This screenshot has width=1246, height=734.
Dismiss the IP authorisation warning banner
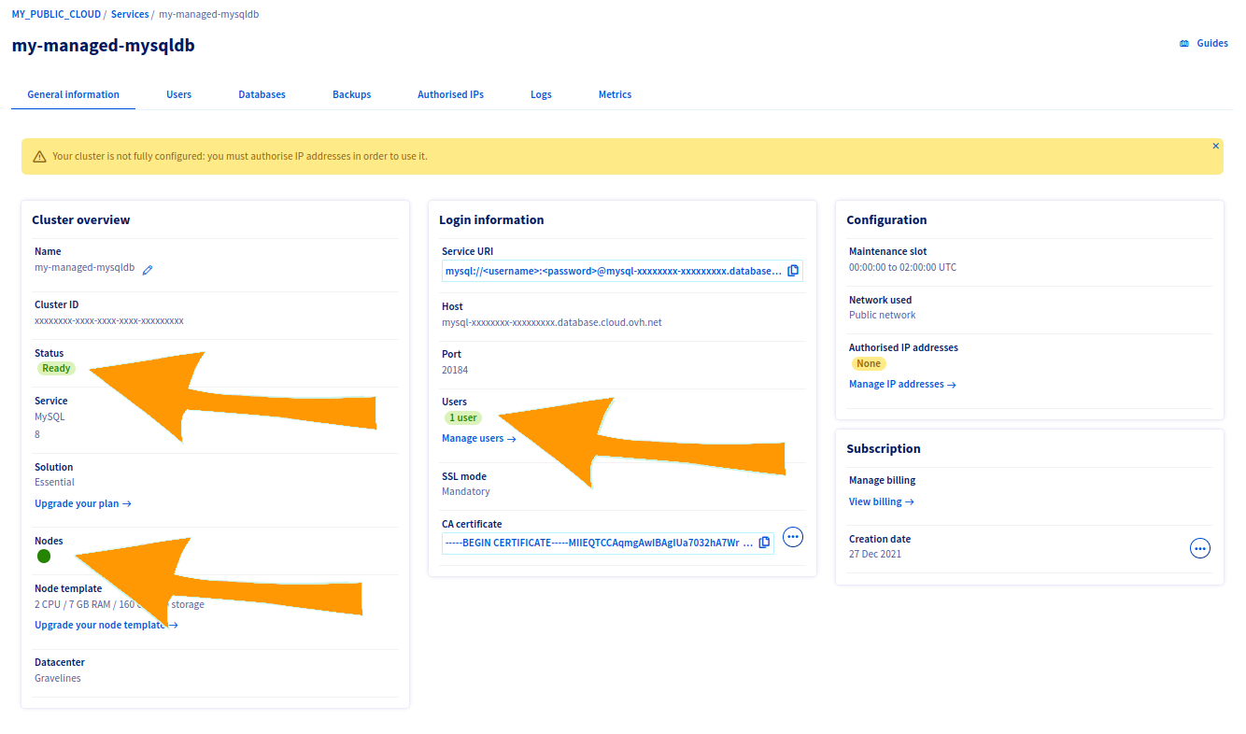(1215, 146)
